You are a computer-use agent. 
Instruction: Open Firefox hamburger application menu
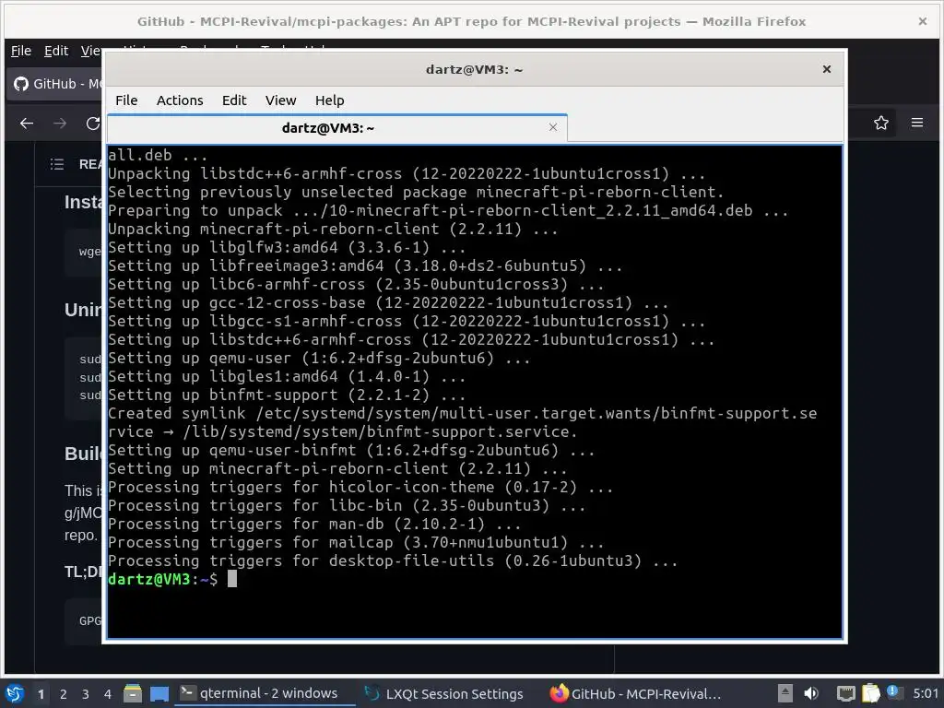pyautogui.click(x=917, y=123)
